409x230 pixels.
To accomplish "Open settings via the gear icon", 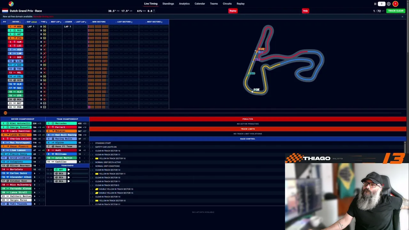I will 389,4.
